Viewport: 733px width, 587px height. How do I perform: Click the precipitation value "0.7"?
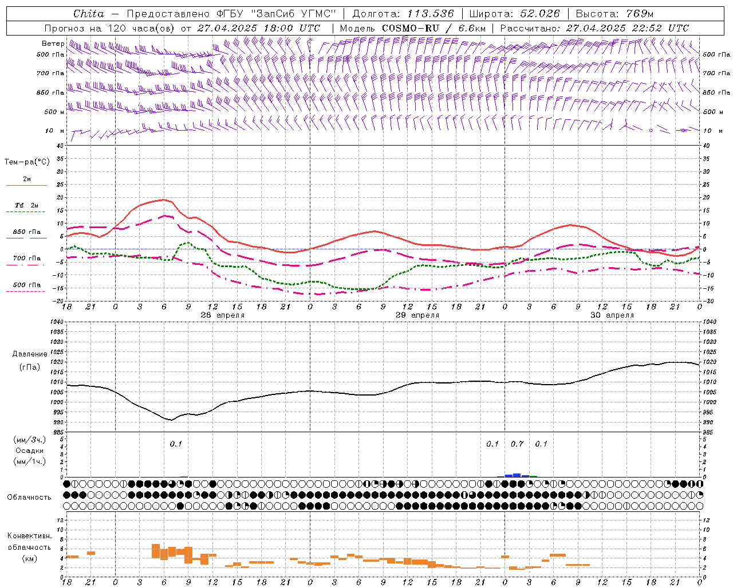517,444
